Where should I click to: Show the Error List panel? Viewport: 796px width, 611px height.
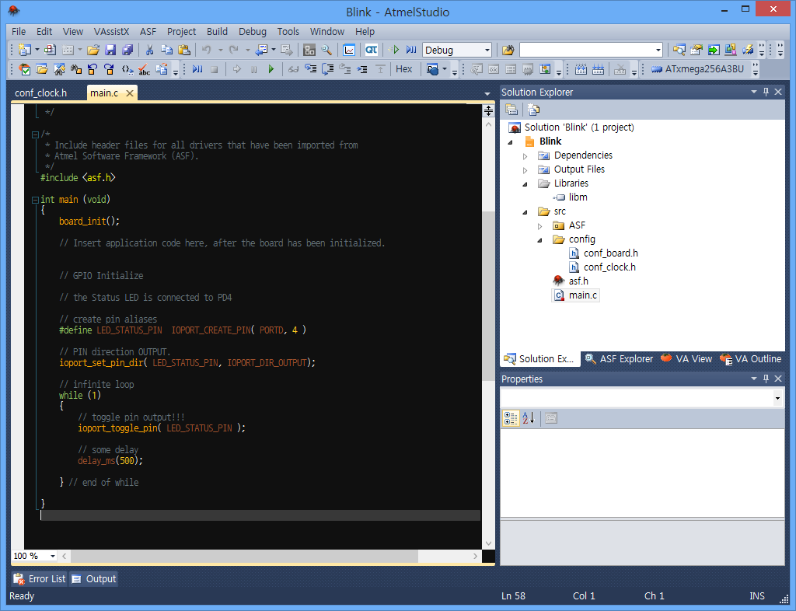(x=39, y=578)
